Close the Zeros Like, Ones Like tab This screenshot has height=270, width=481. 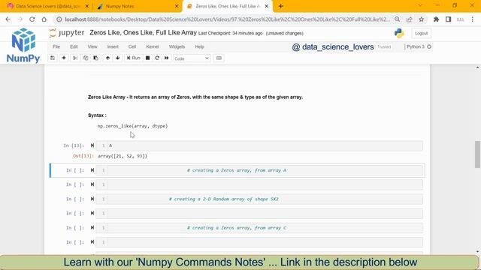tap(267, 6)
